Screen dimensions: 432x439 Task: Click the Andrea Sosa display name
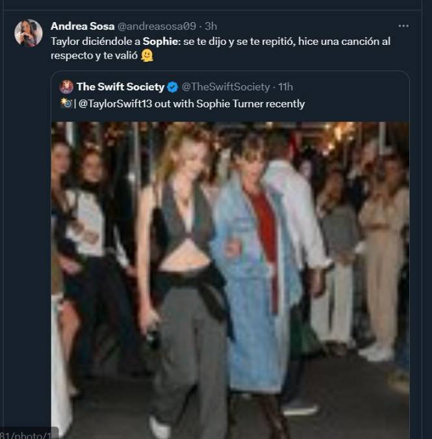[82, 26]
